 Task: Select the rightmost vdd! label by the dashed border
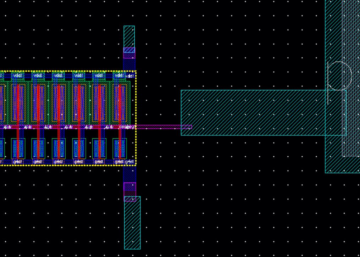point(129,76)
